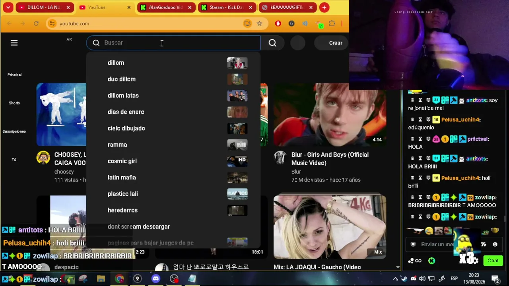Click the hourglass timeout icon beside prfctsel
509x286 pixels.
coord(420,139)
